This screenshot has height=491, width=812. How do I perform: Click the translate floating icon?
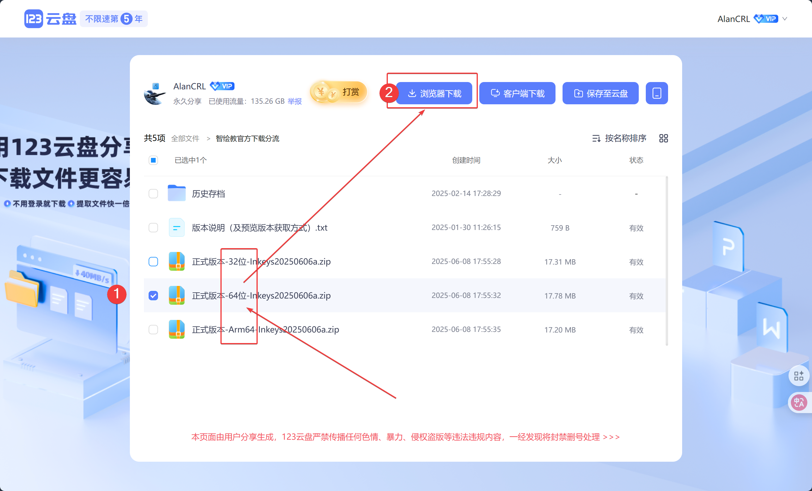[799, 402]
